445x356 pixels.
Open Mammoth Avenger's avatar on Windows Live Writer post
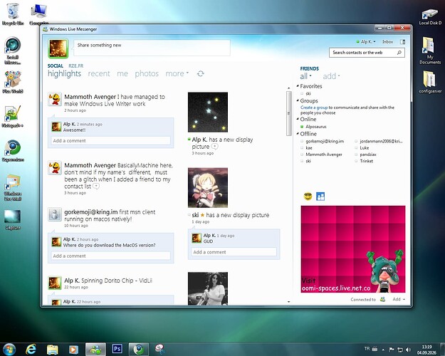(55, 99)
